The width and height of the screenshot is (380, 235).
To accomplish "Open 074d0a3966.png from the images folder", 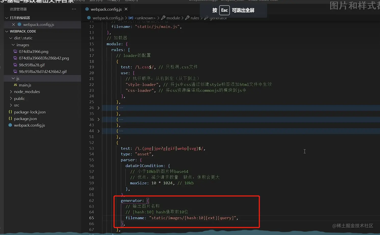I will [34, 51].
